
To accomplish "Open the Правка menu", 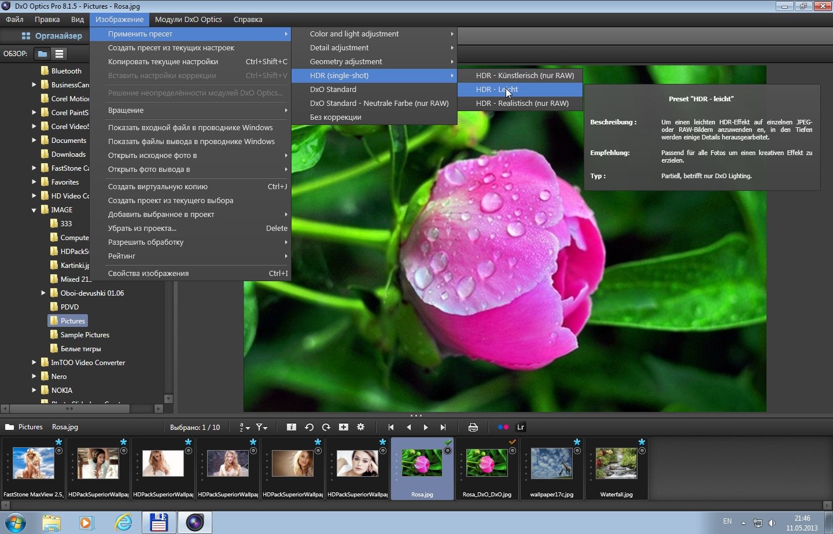I will click(x=47, y=19).
